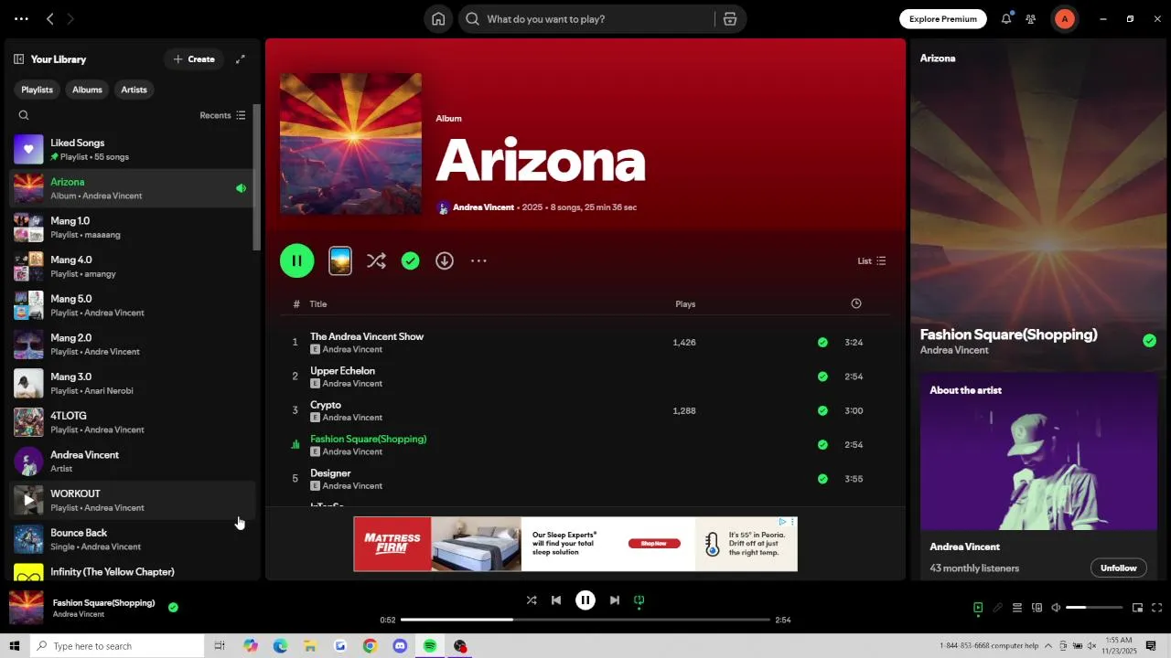Open the Home page icon

click(x=438, y=19)
